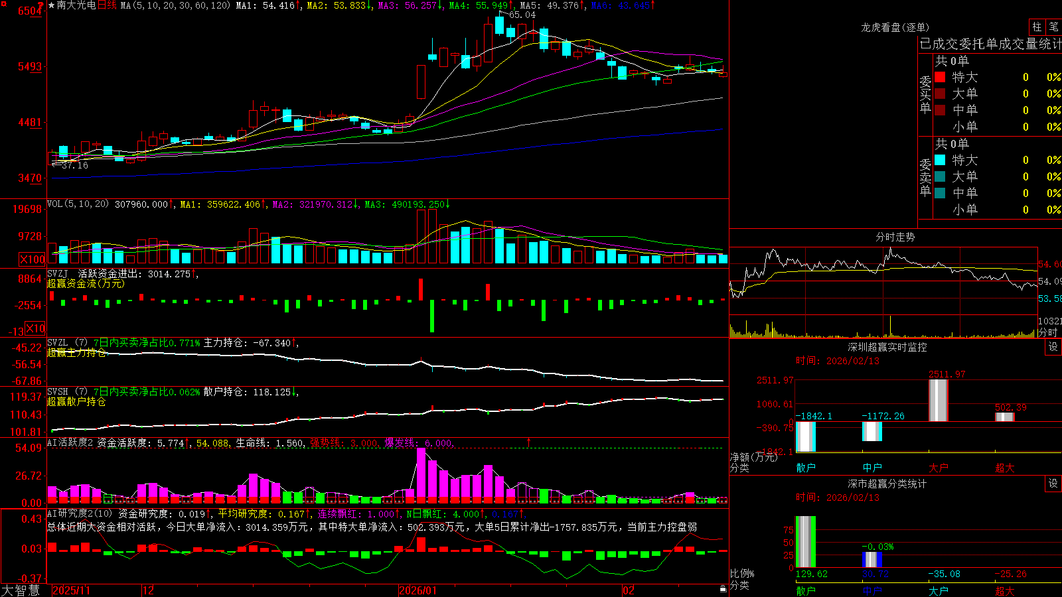Click the red up-arrow marker in AI活跃度 panel

point(529,442)
